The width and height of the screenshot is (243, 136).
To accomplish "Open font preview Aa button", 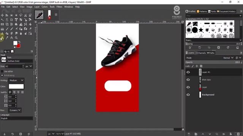I will tap(4, 60).
